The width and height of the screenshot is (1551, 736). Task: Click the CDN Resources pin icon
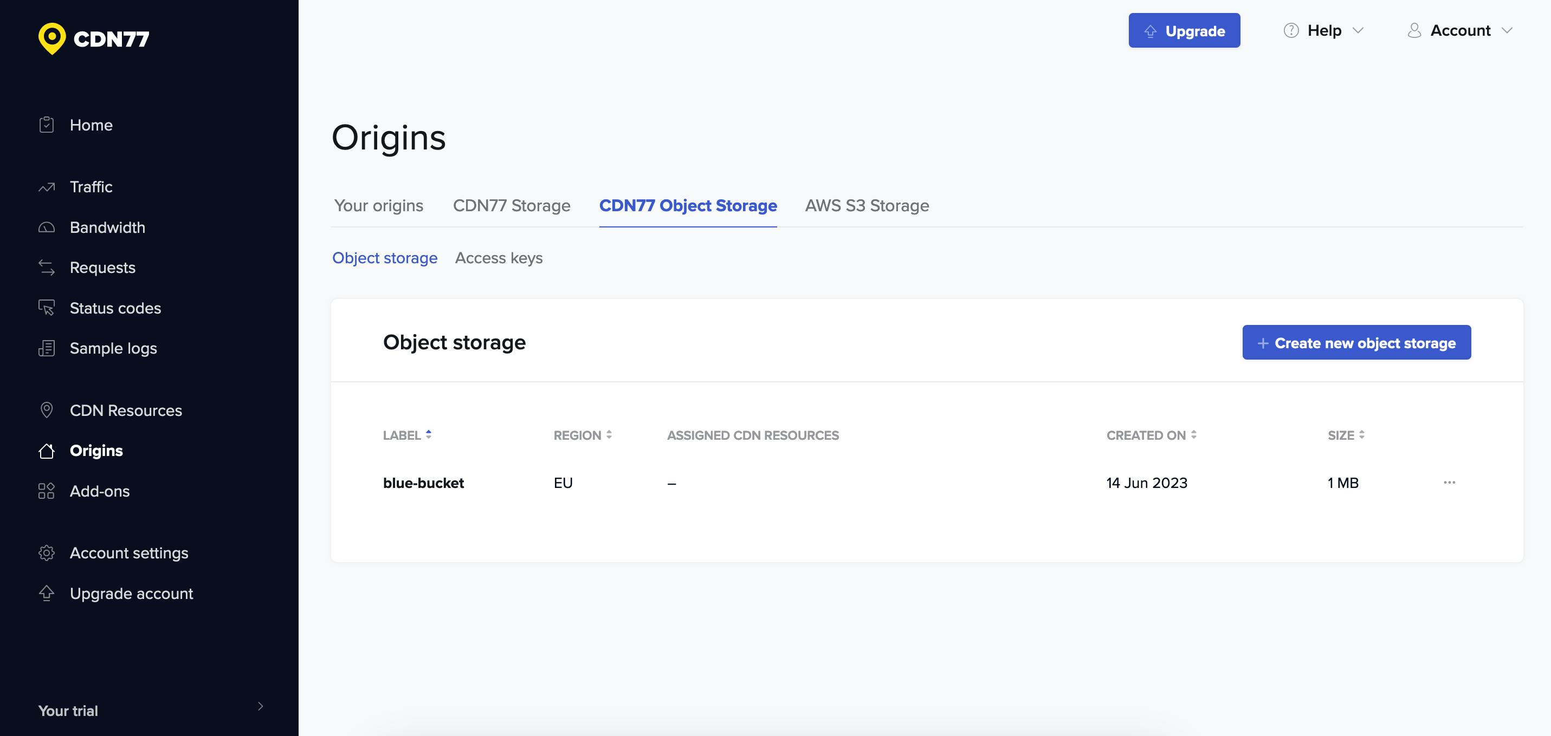47,411
